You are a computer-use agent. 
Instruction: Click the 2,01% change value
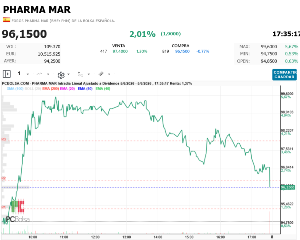point(143,34)
